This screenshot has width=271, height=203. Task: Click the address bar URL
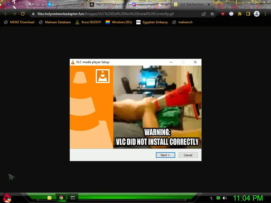pos(106,14)
